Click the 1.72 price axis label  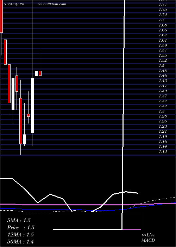tap(163, 15)
